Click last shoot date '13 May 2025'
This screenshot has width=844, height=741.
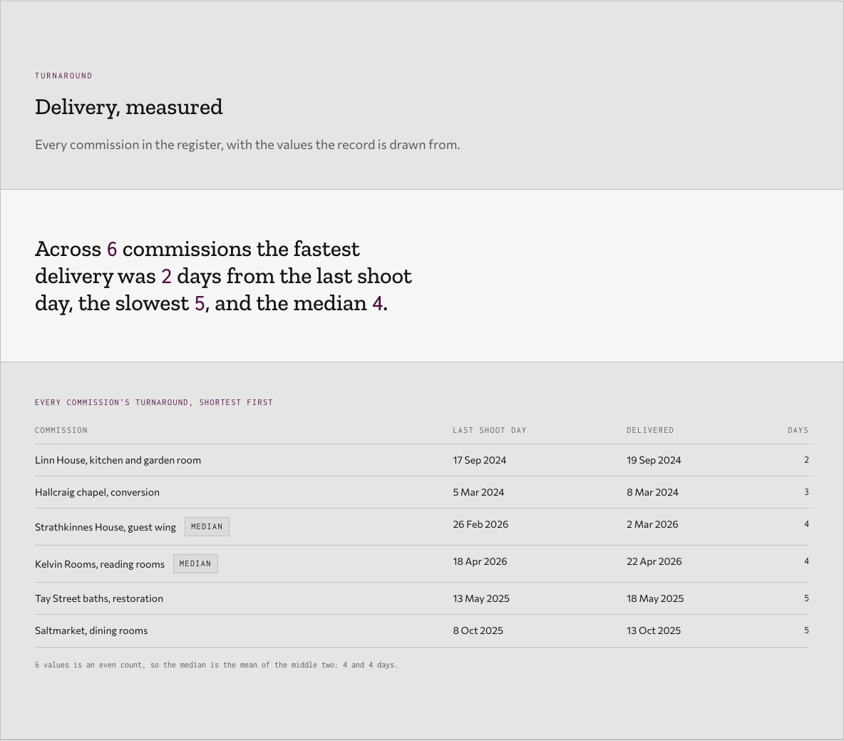pos(481,599)
